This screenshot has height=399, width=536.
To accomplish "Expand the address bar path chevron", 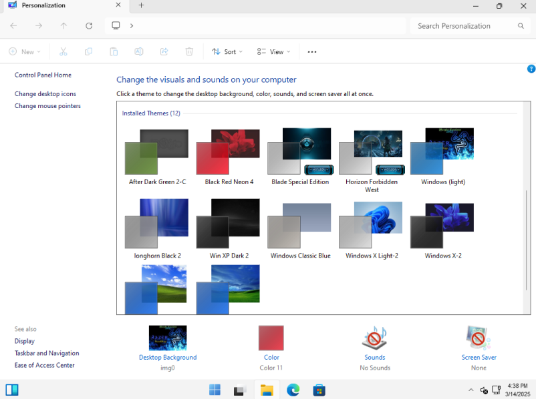I will click(x=132, y=25).
